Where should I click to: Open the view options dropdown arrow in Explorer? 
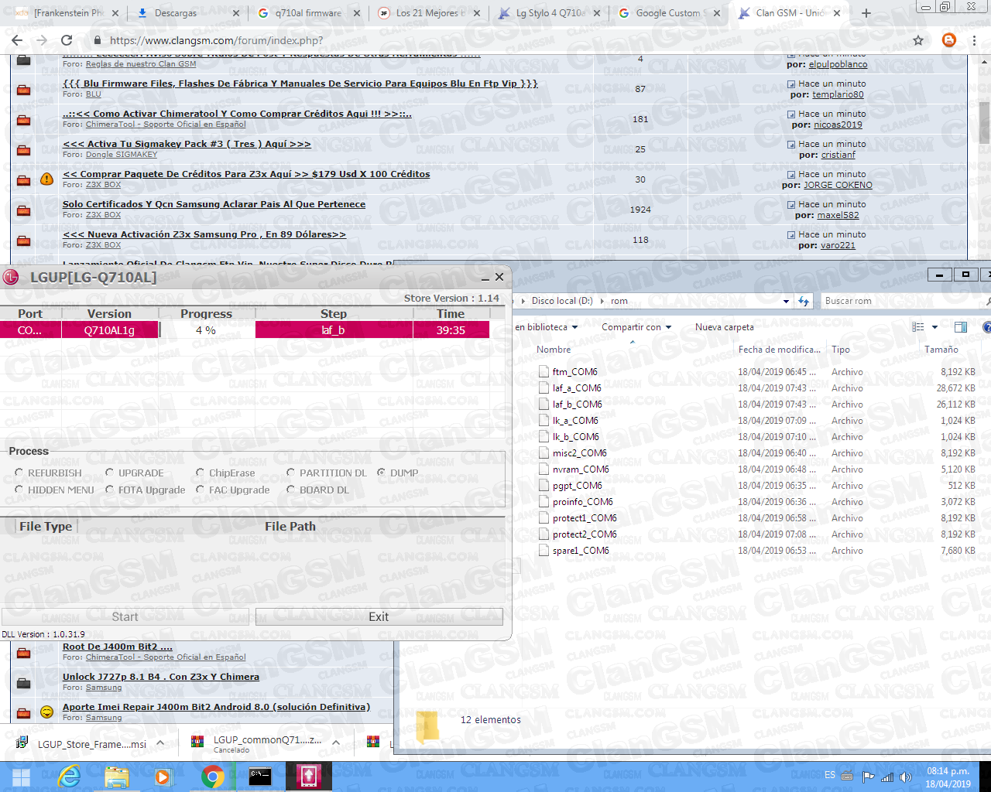point(935,327)
